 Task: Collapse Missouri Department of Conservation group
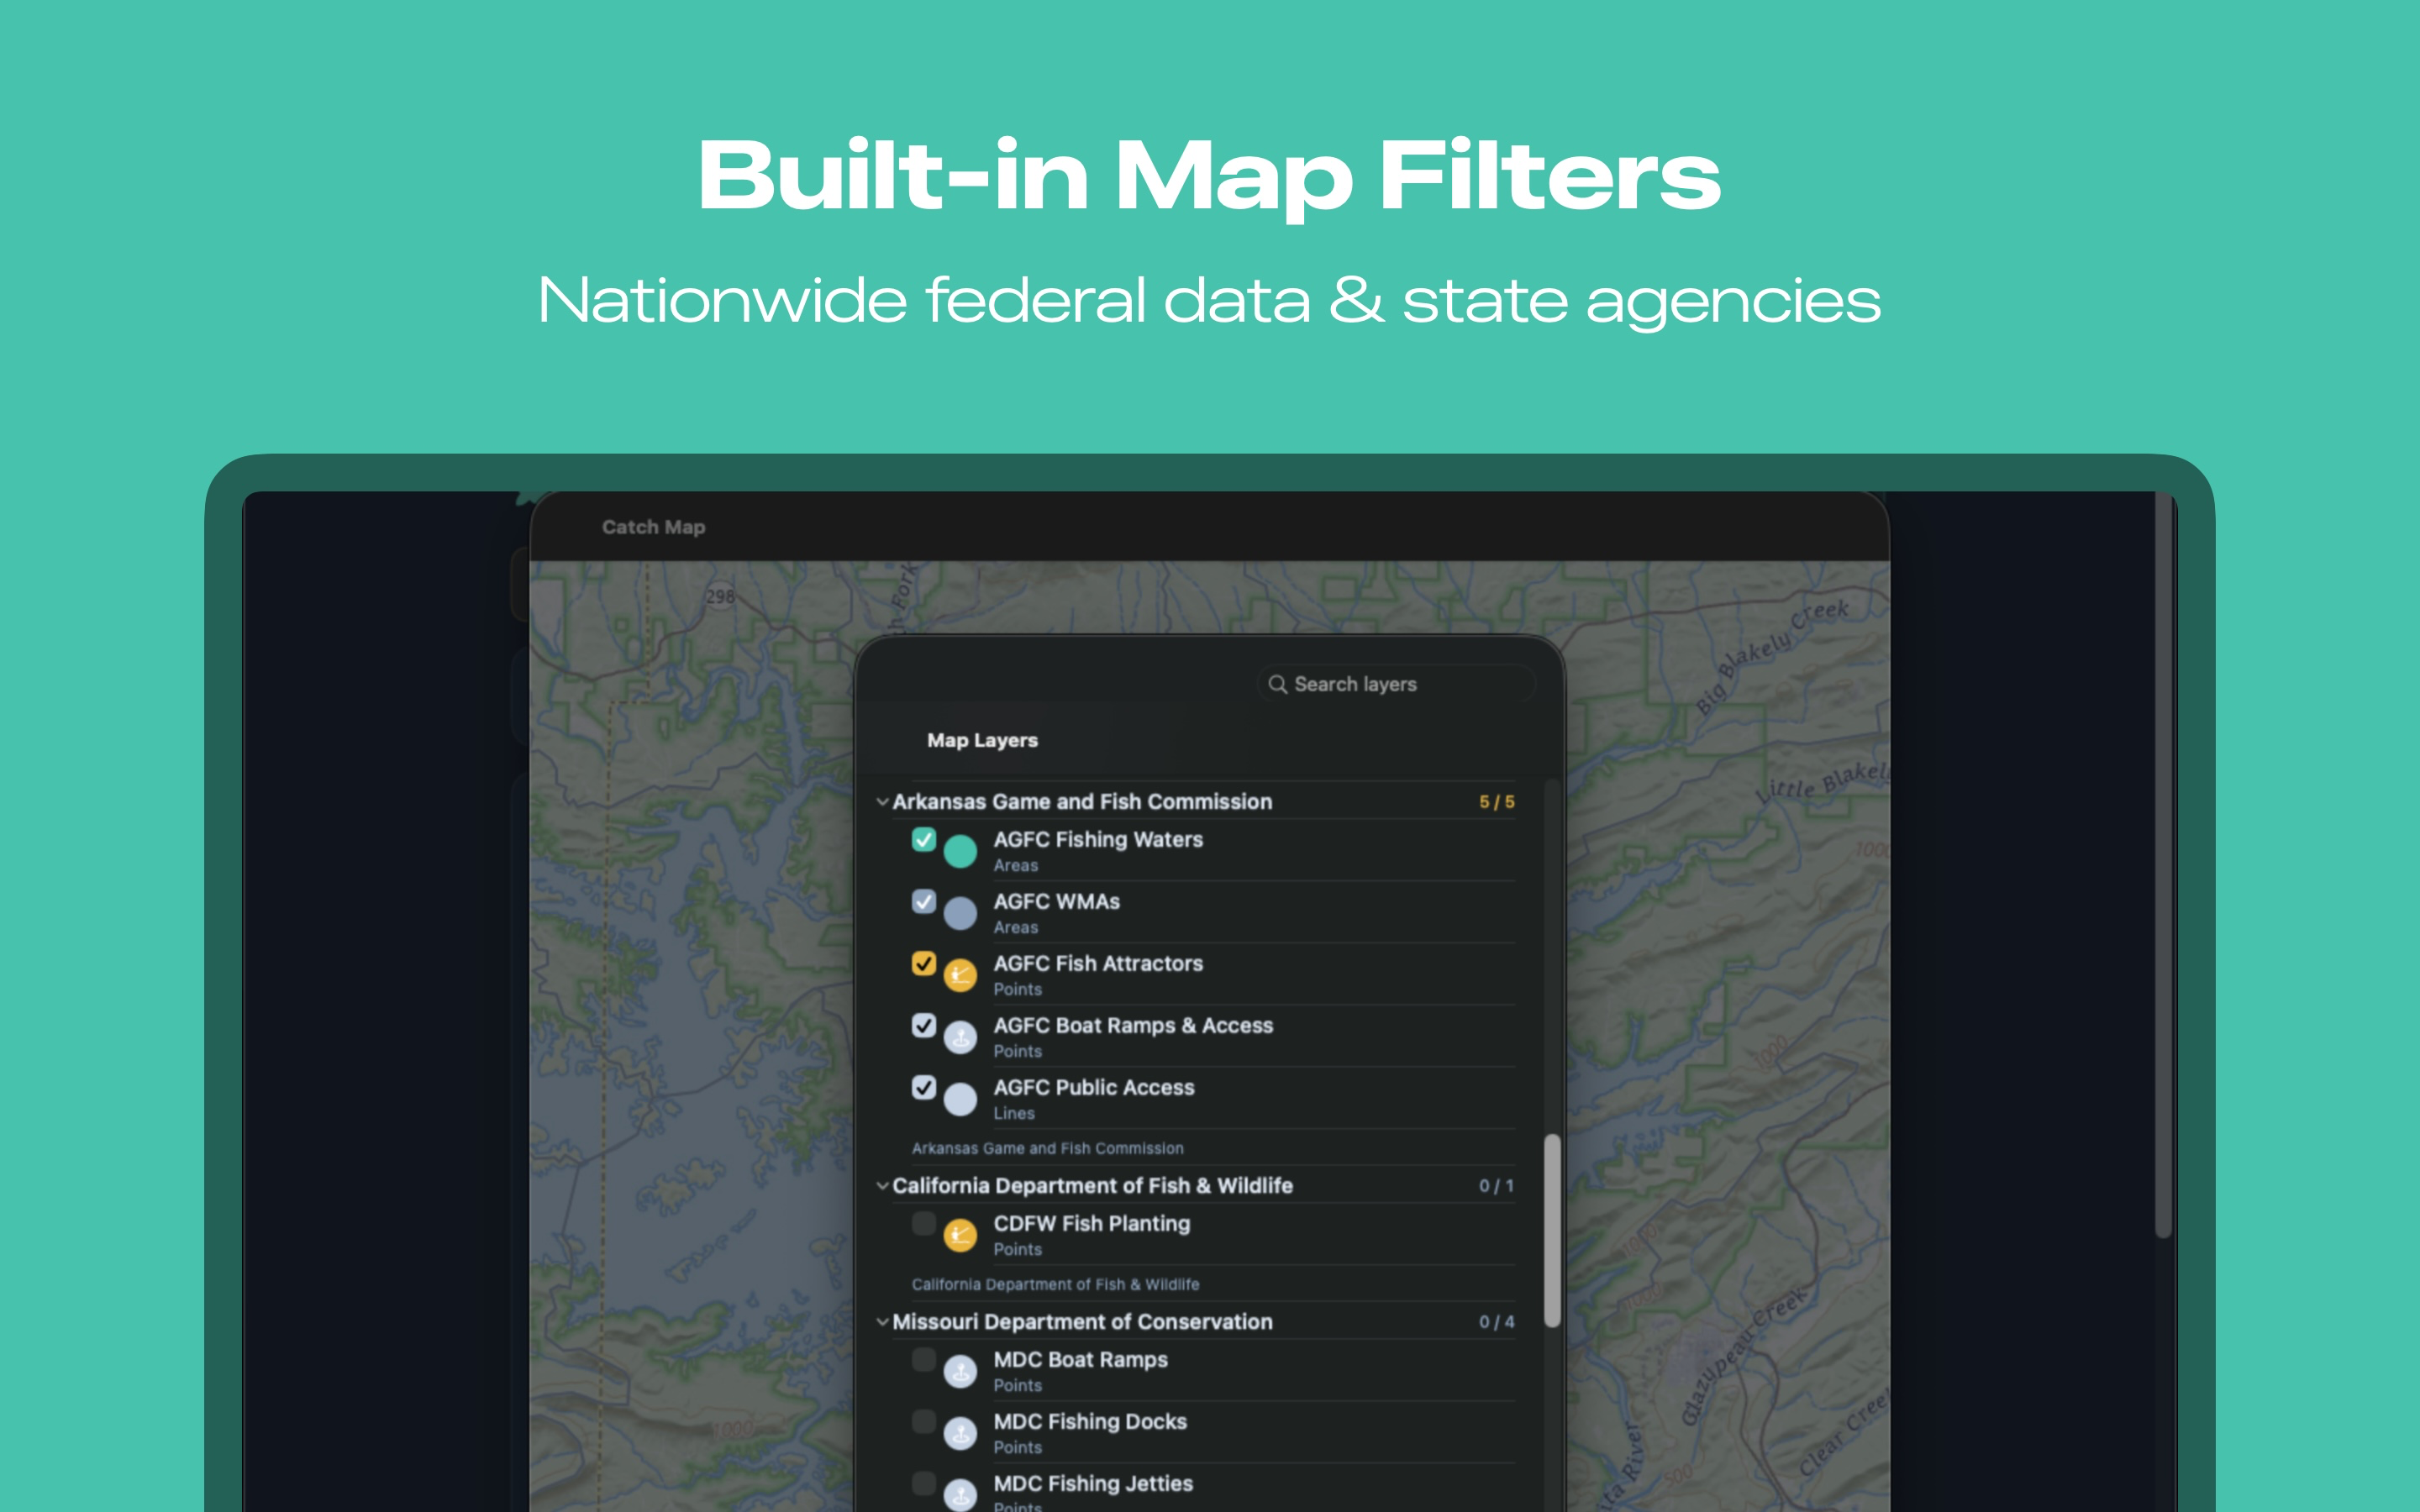(882, 1322)
